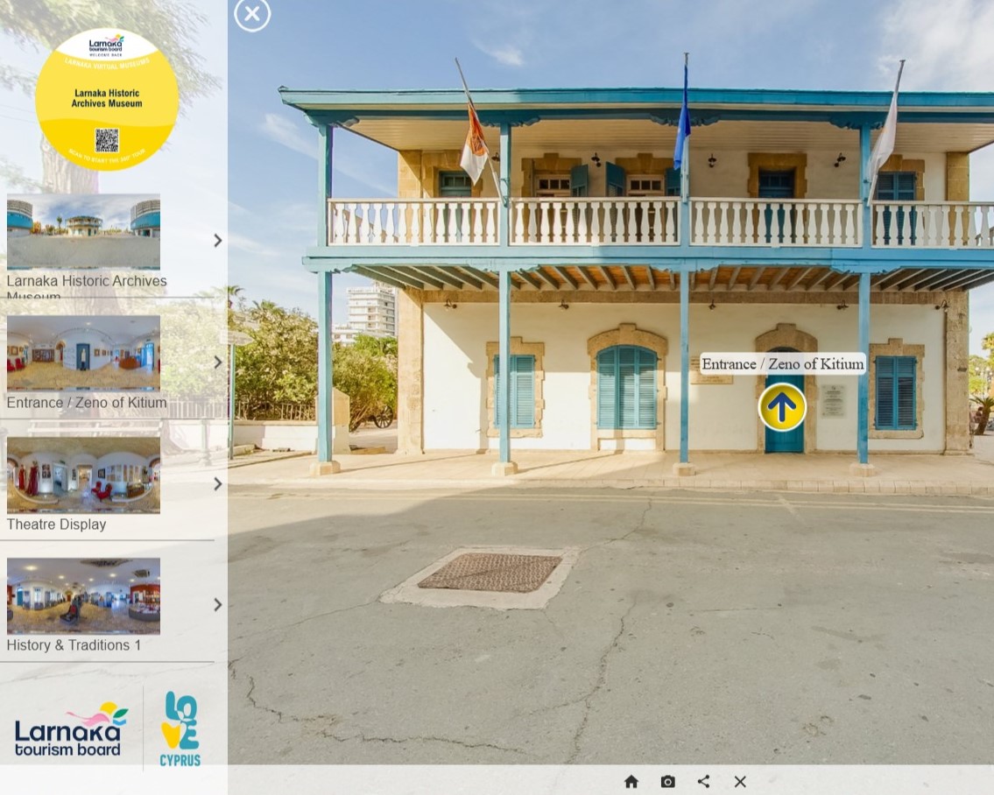Screen dimensions: 994x795
Task: Expand the Theatre Display chevron
Action: pyautogui.click(x=217, y=483)
